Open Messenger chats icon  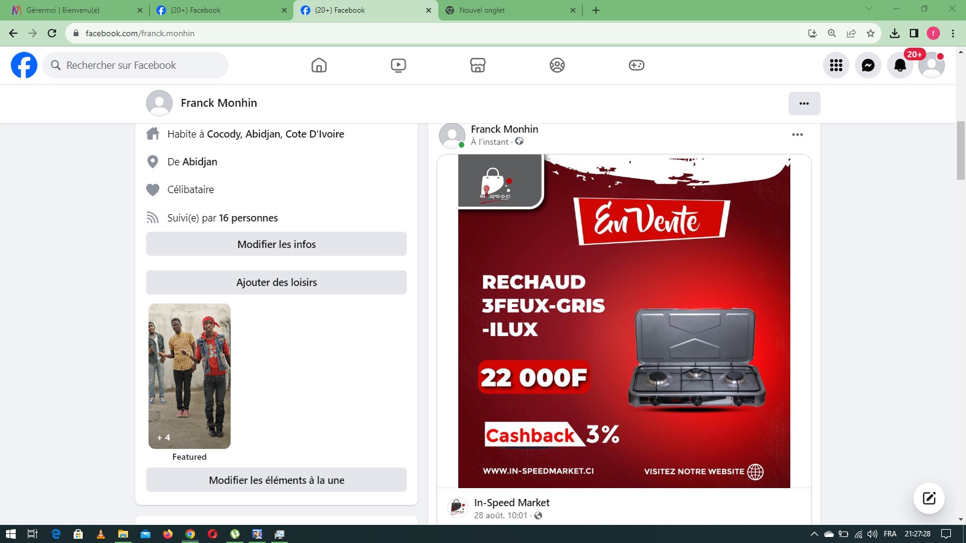coord(868,65)
